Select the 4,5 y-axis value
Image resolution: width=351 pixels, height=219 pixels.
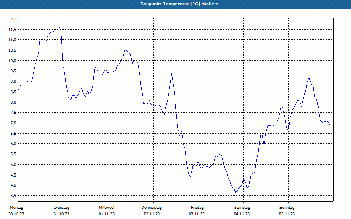[14, 175]
